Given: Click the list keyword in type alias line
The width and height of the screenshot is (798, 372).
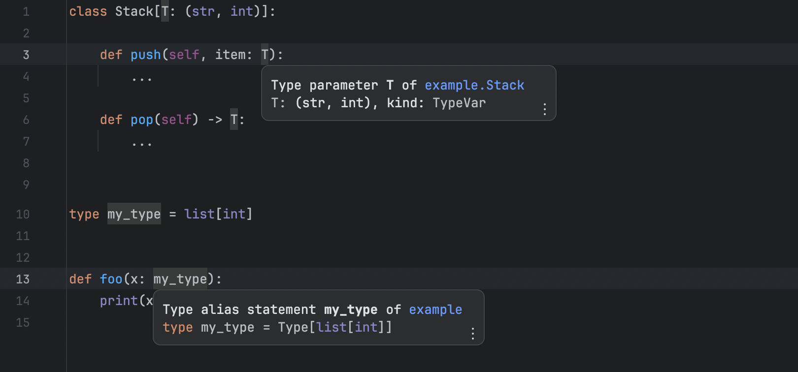Looking at the screenshot, I should 199,214.
